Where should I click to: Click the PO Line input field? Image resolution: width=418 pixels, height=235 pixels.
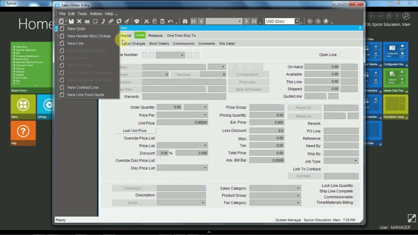point(341,131)
